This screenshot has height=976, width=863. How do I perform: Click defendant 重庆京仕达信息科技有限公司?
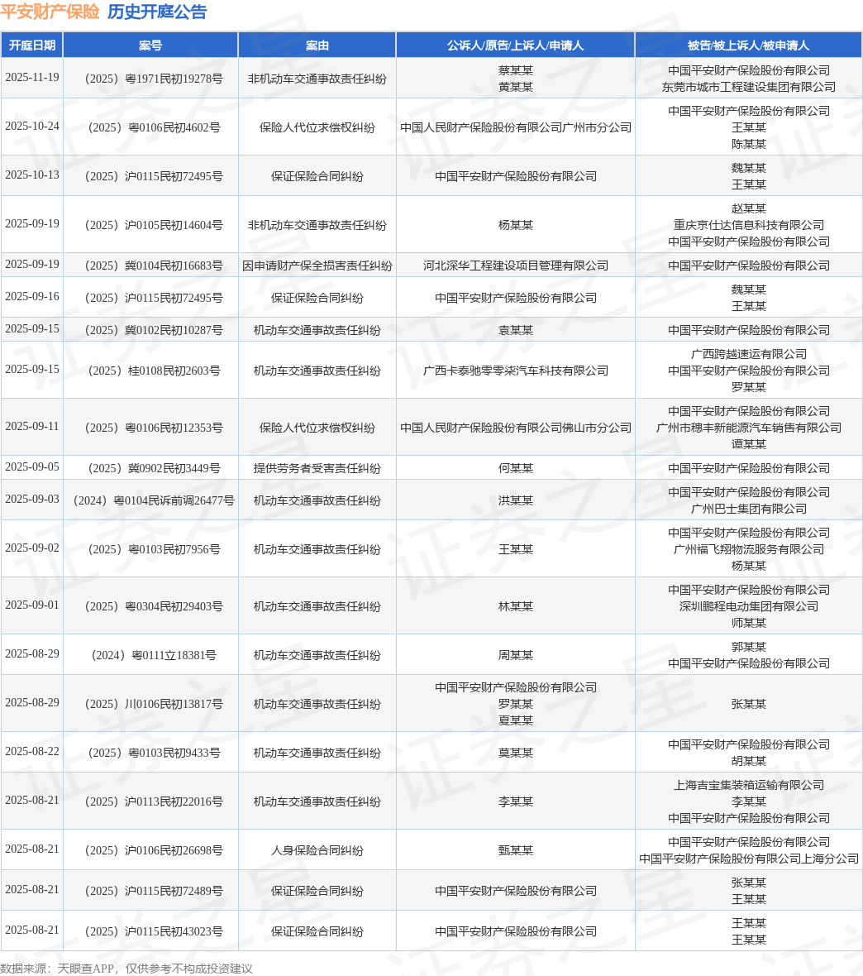(x=749, y=225)
